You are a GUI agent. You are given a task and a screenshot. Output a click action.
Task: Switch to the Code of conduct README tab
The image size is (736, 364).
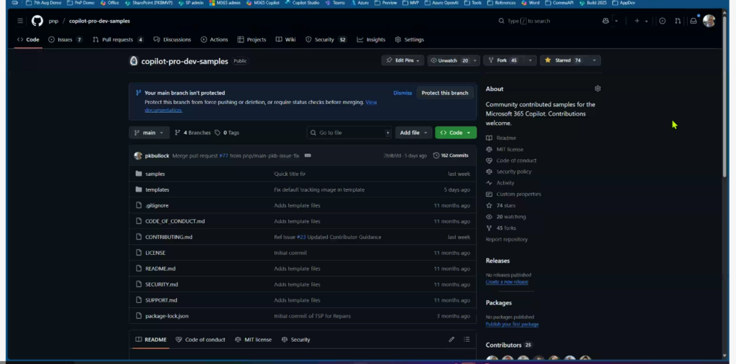pos(201,340)
